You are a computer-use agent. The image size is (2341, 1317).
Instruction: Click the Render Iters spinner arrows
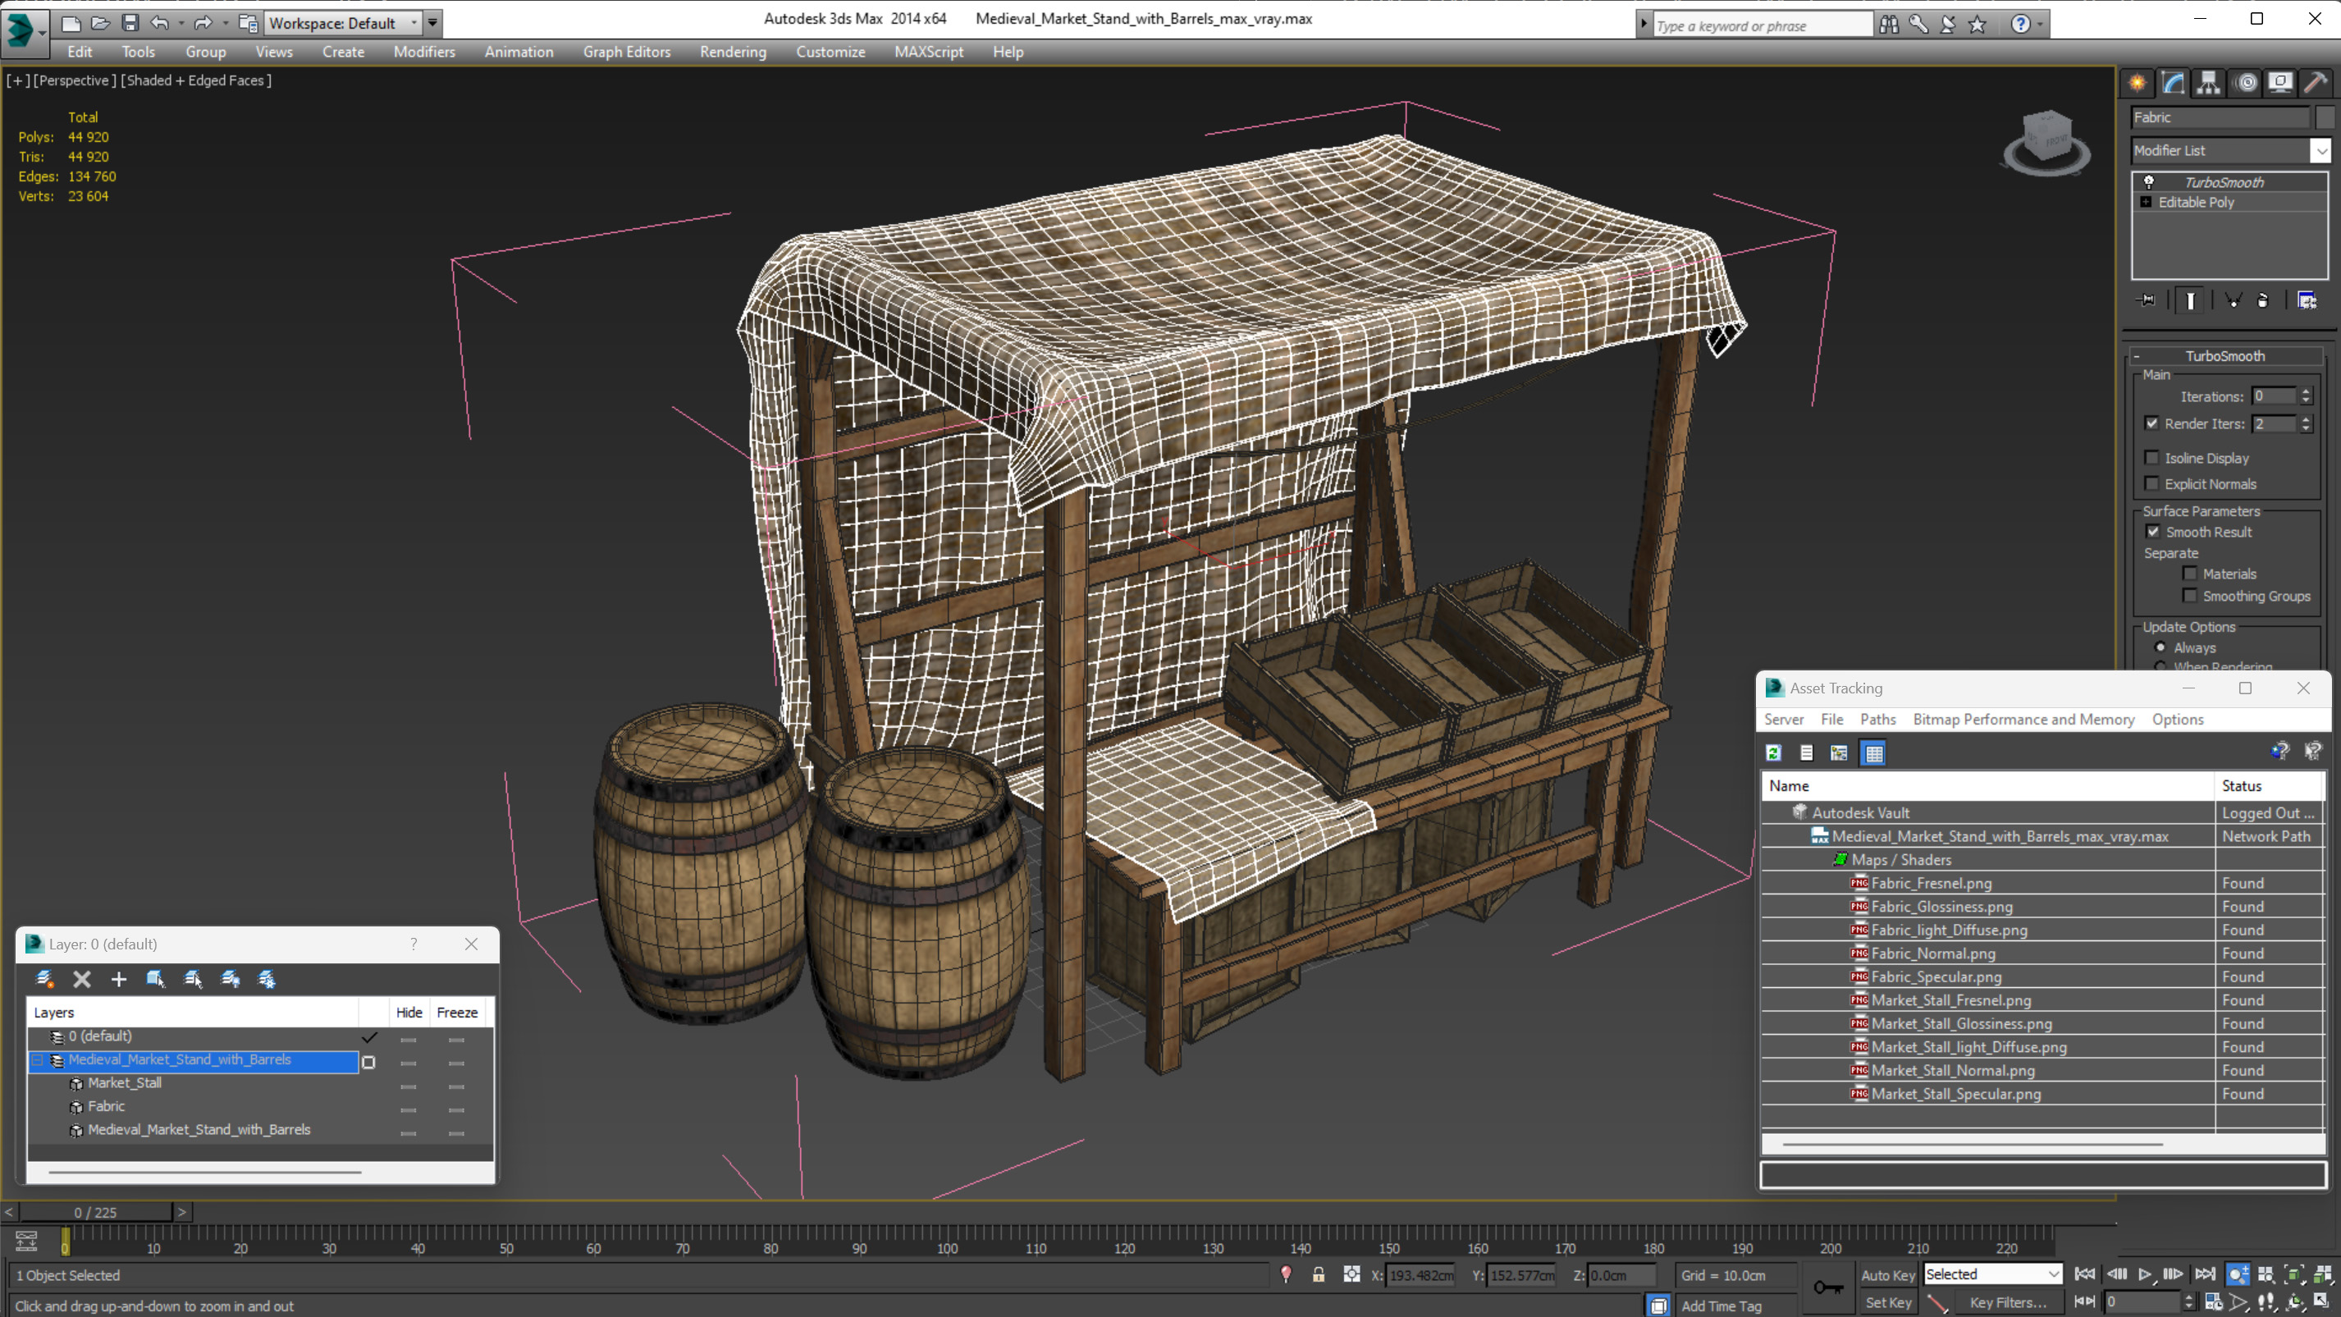pyautogui.click(x=2305, y=423)
